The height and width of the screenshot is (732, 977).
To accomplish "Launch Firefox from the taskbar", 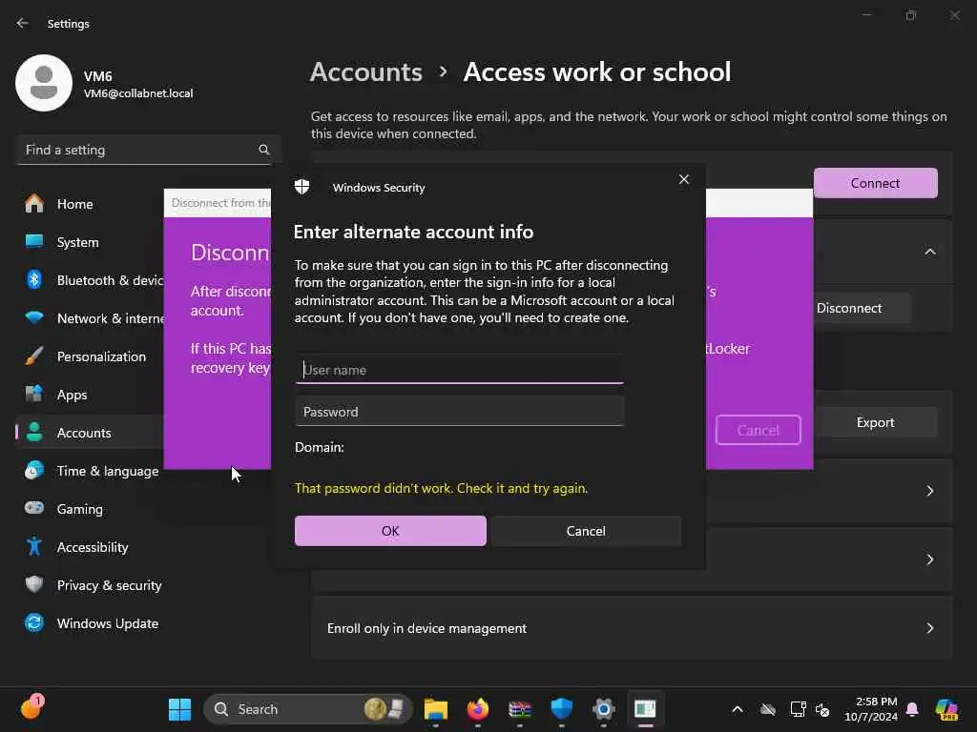I will coord(478,709).
